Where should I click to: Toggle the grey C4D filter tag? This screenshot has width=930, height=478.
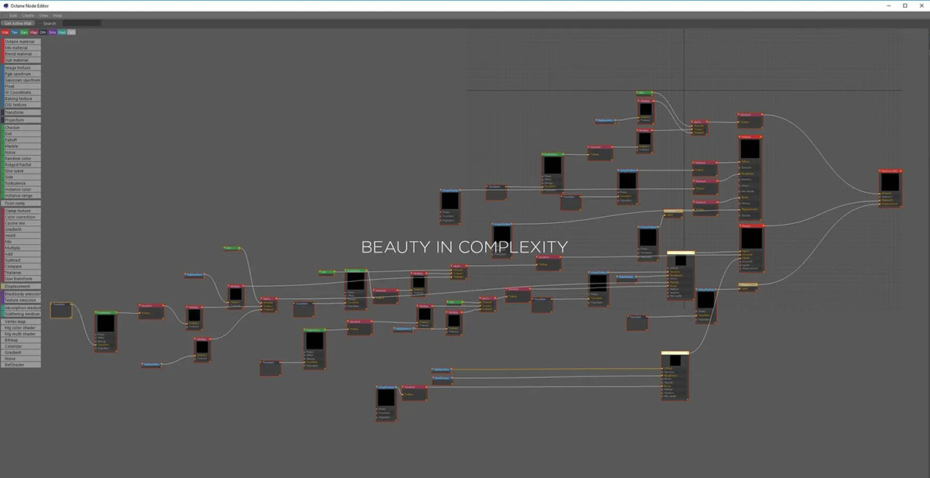pyautogui.click(x=71, y=33)
